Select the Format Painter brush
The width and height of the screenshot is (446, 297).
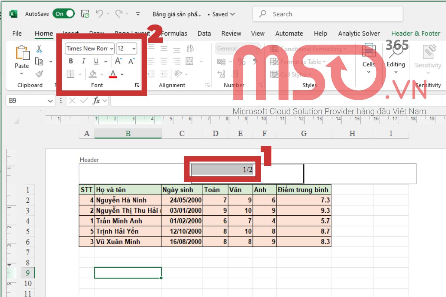pos(39,74)
